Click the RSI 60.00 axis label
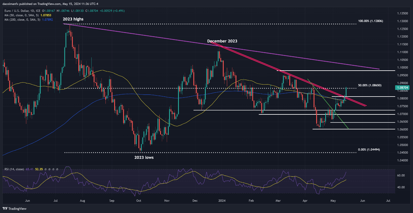Viewport: 413px width, 213px height. click(400, 176)
